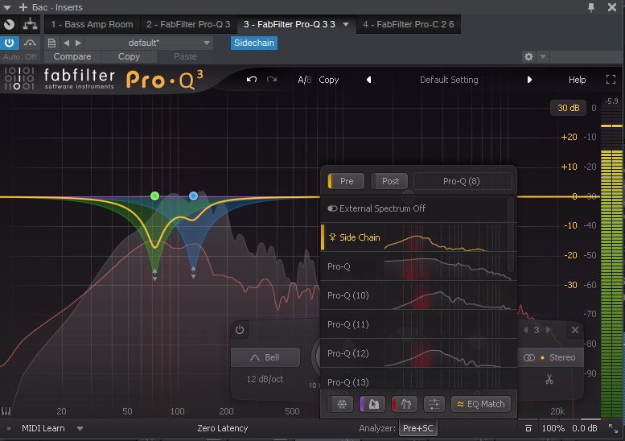
Task: Expand dropdown next to gear icon
Action: pyautogui.click(x=542, y=56)
